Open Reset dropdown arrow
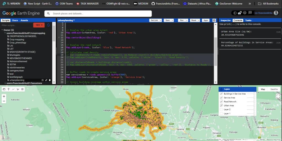Image resolution: width=282 pixels, height=141 pixels. [199, 20]
